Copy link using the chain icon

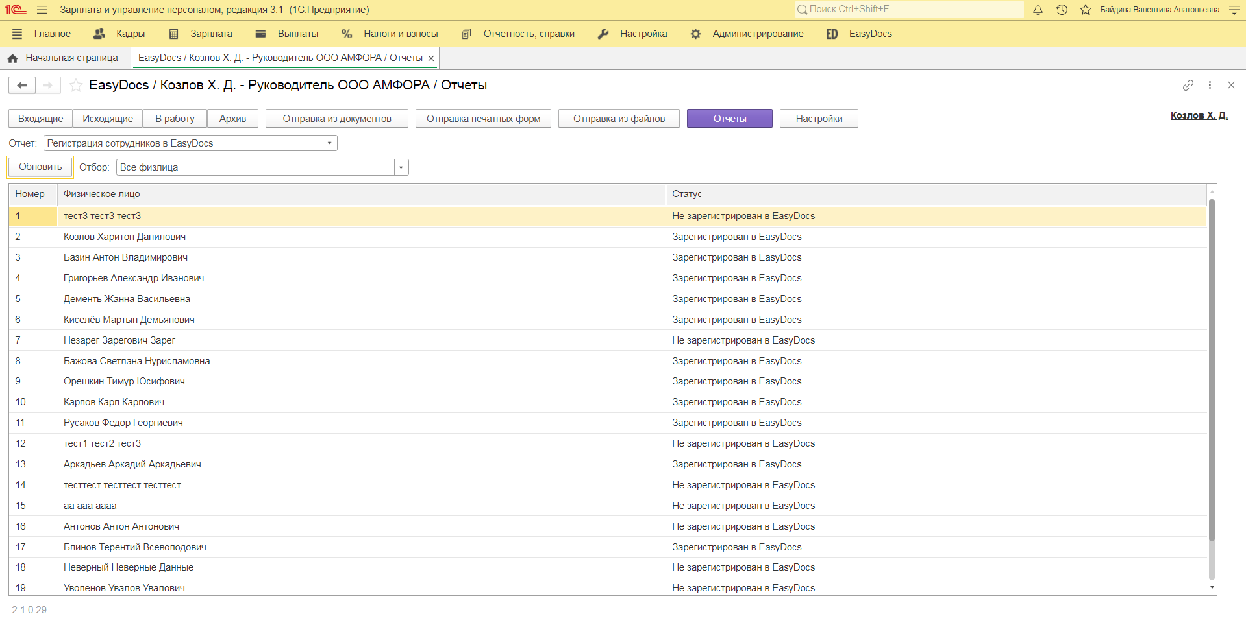click(x=1188, y=85)
